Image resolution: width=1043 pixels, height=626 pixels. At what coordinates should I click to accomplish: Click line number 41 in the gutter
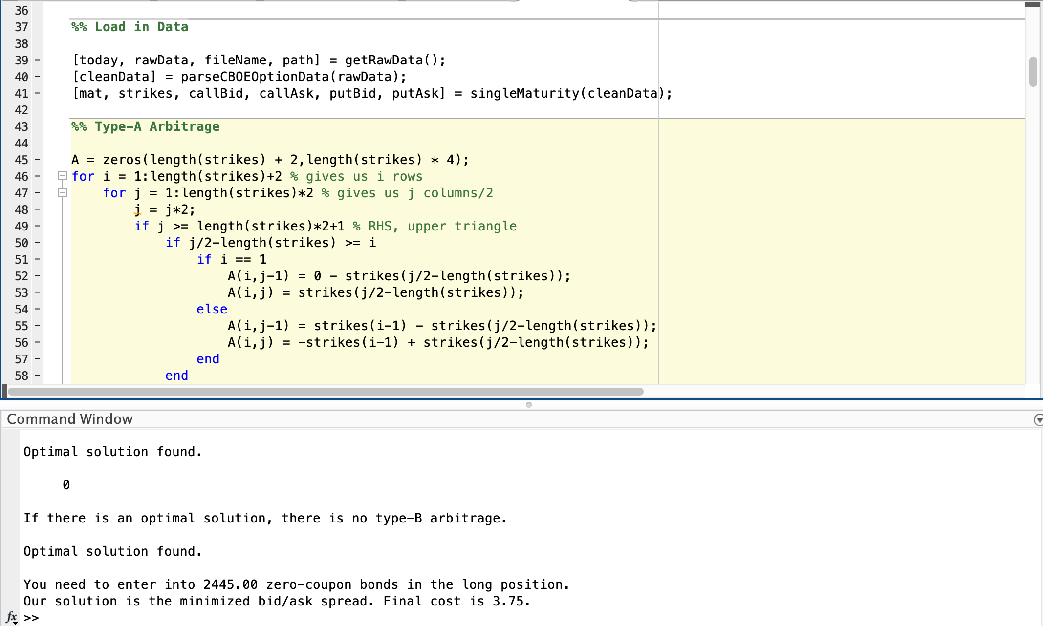[x=22, y=93]
